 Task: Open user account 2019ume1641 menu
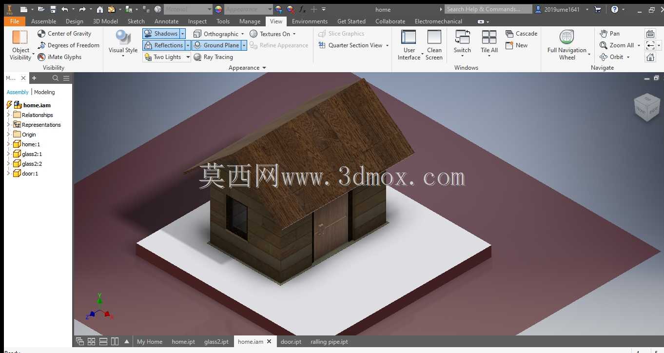pyautogui.click(x=562, y=9)
